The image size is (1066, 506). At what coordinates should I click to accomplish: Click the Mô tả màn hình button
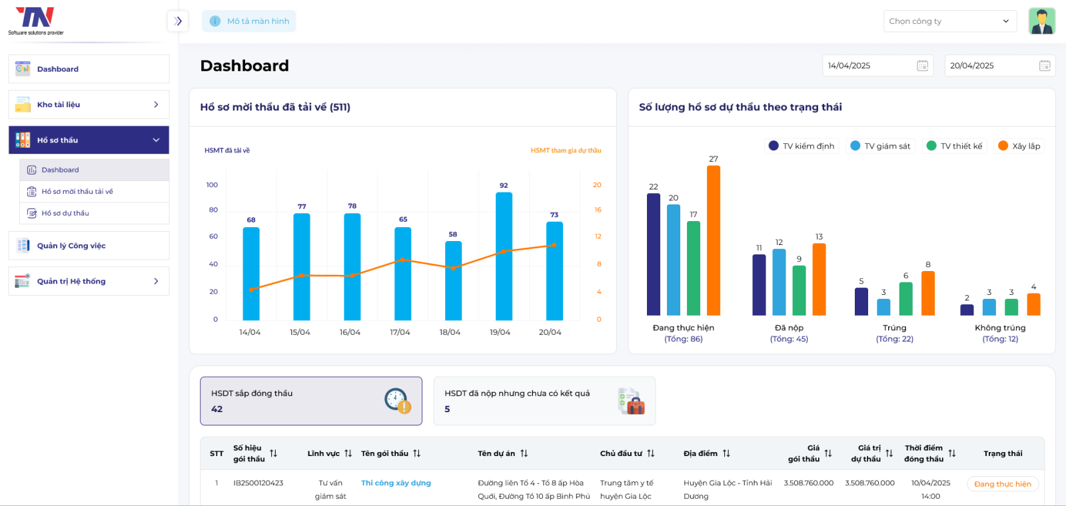[x=249, y=21]
